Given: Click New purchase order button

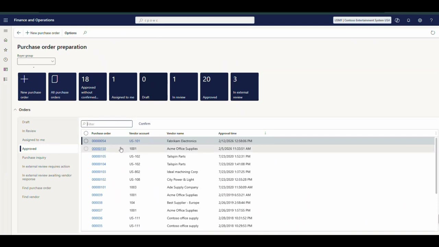Looking at the screenshot, I should 43,33.
